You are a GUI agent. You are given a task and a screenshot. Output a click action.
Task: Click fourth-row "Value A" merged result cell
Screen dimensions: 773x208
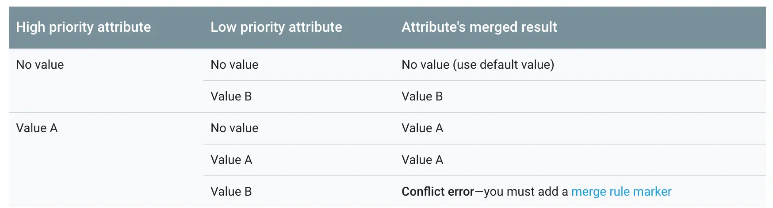[422, 160]
